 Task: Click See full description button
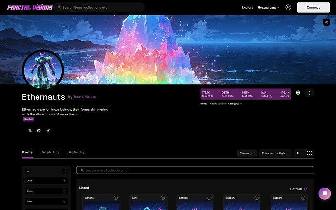pos(29,119)
